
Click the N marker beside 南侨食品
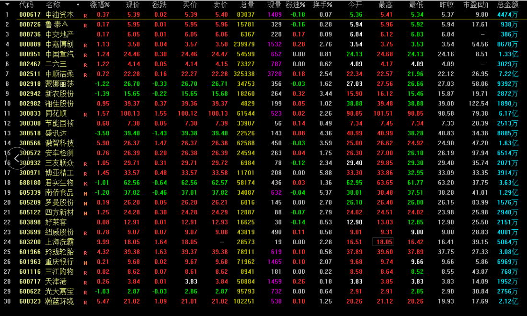tap(85, 194)
